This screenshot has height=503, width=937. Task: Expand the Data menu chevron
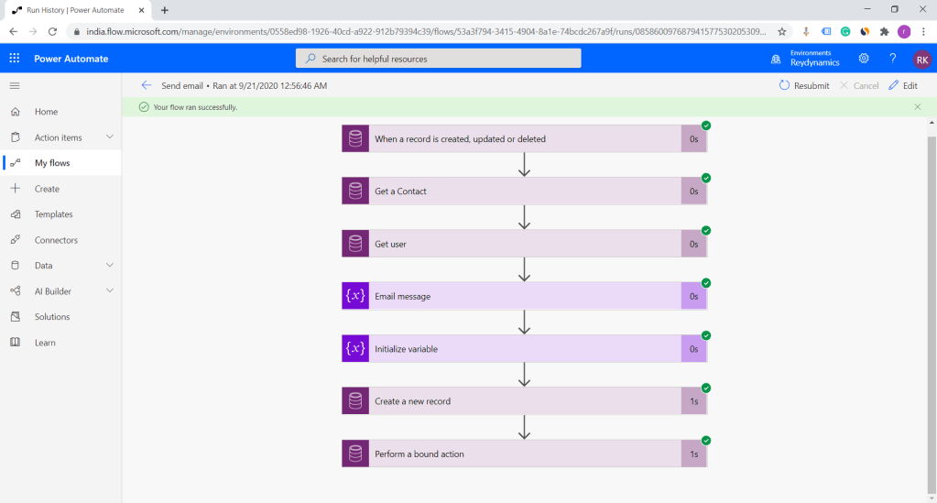[110, 266]
